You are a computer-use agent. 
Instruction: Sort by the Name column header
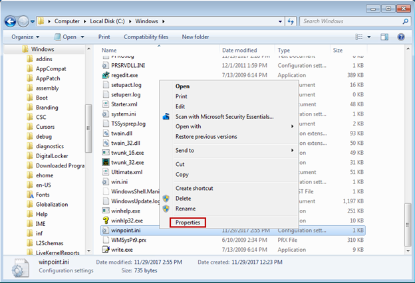[160, 50]
